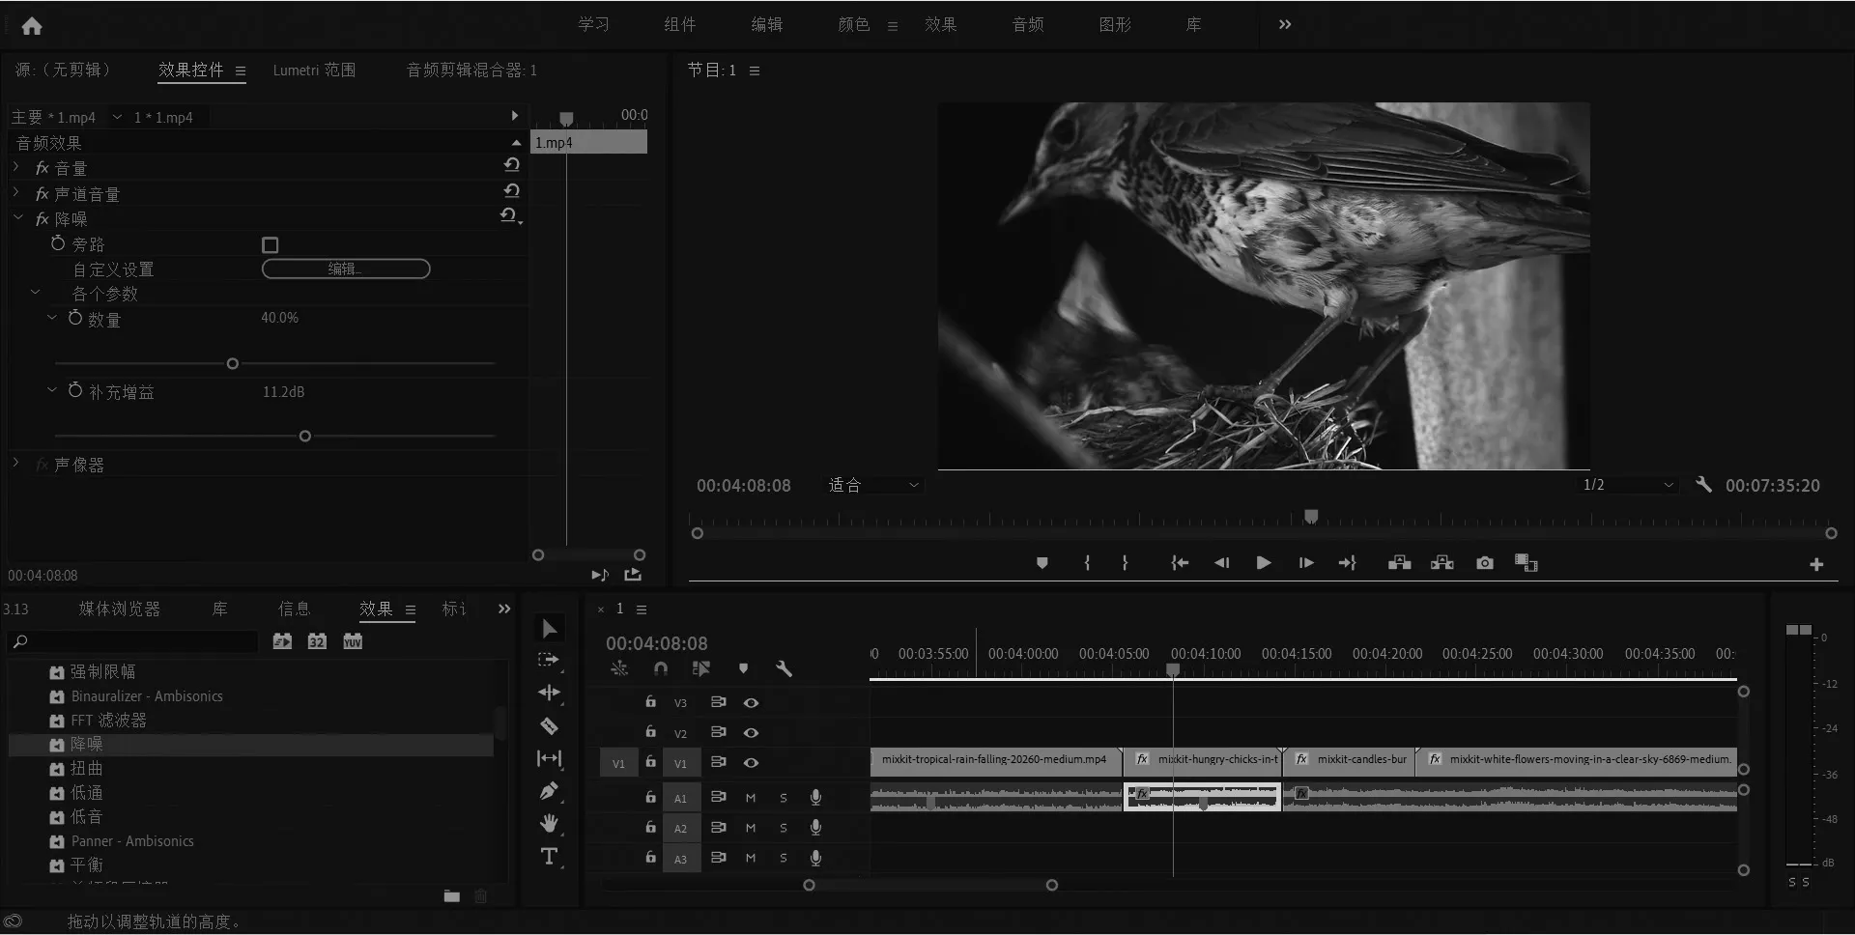Open 适合 zoom level dropdown
The width and height of the screenshot is (1855, 935).
pos(873,485)
